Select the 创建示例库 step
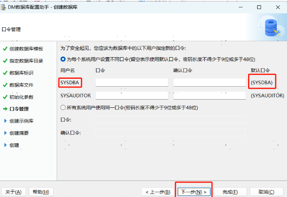 (21, 121)
